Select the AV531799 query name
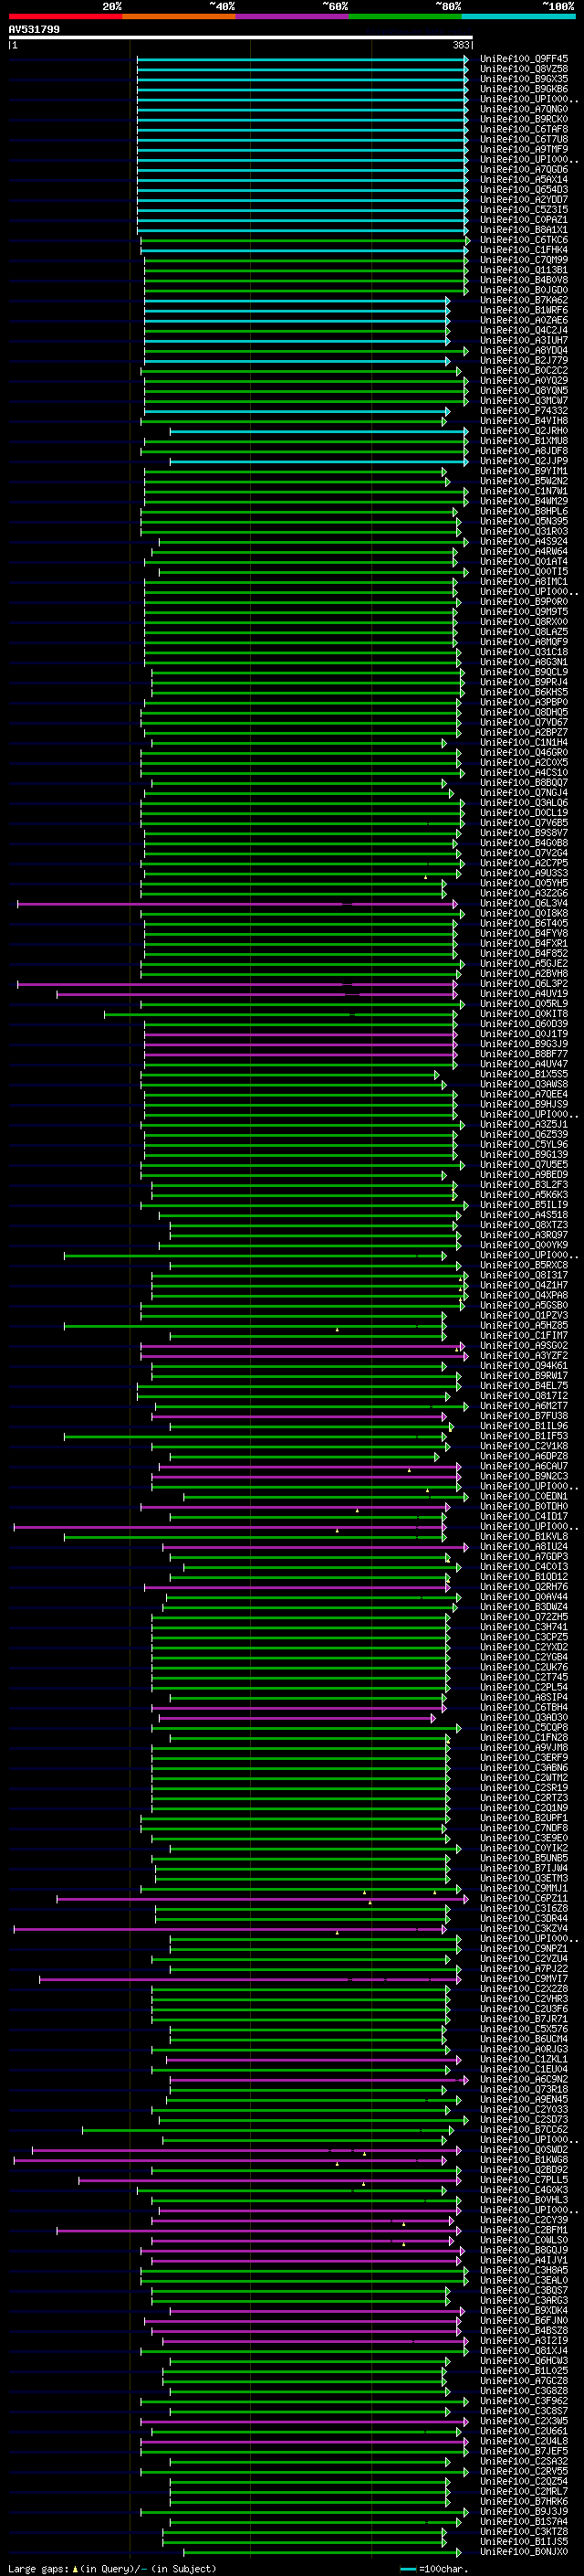This screenshot has height=2576, width=584. [x=34, y=29]
